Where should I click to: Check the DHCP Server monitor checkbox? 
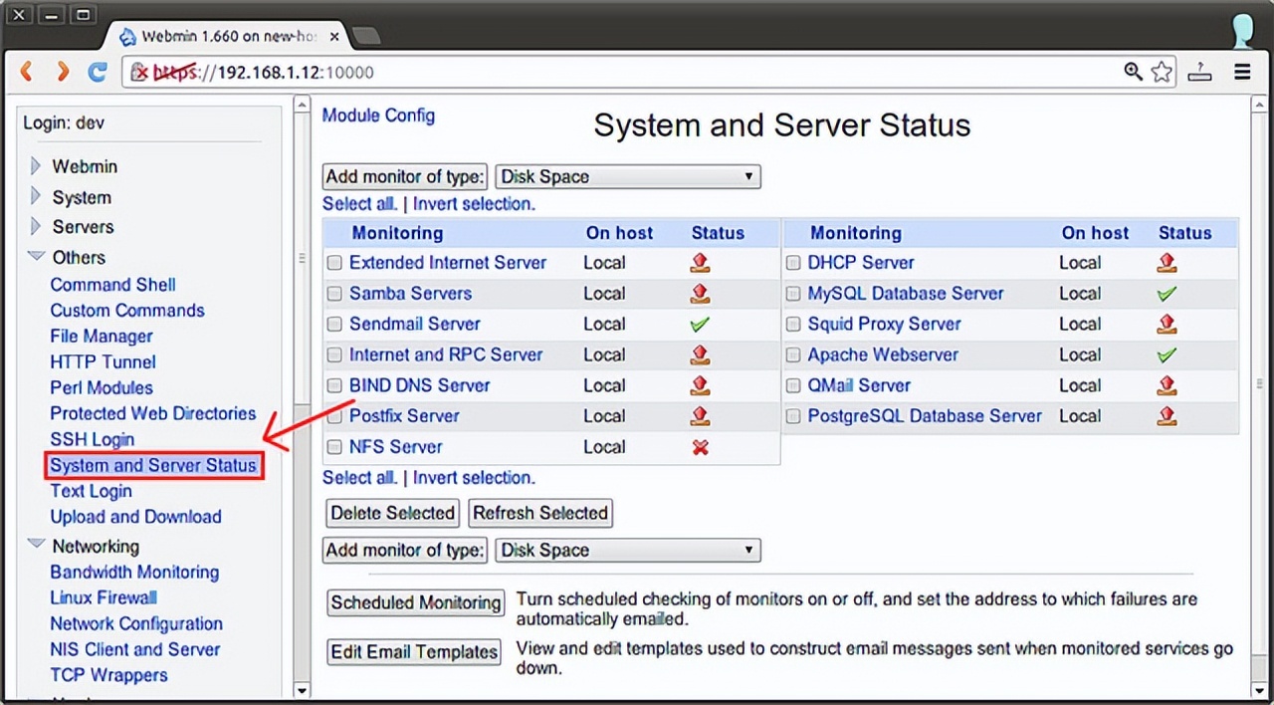point(793,262)
